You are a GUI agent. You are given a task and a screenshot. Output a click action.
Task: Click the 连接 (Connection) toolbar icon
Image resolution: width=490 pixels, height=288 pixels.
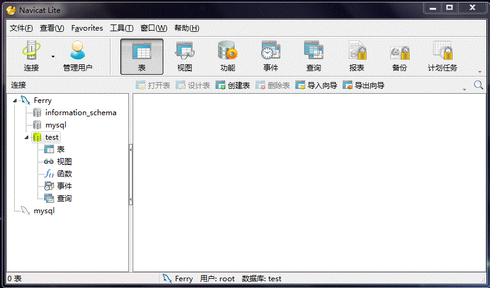tap(31, 56)
